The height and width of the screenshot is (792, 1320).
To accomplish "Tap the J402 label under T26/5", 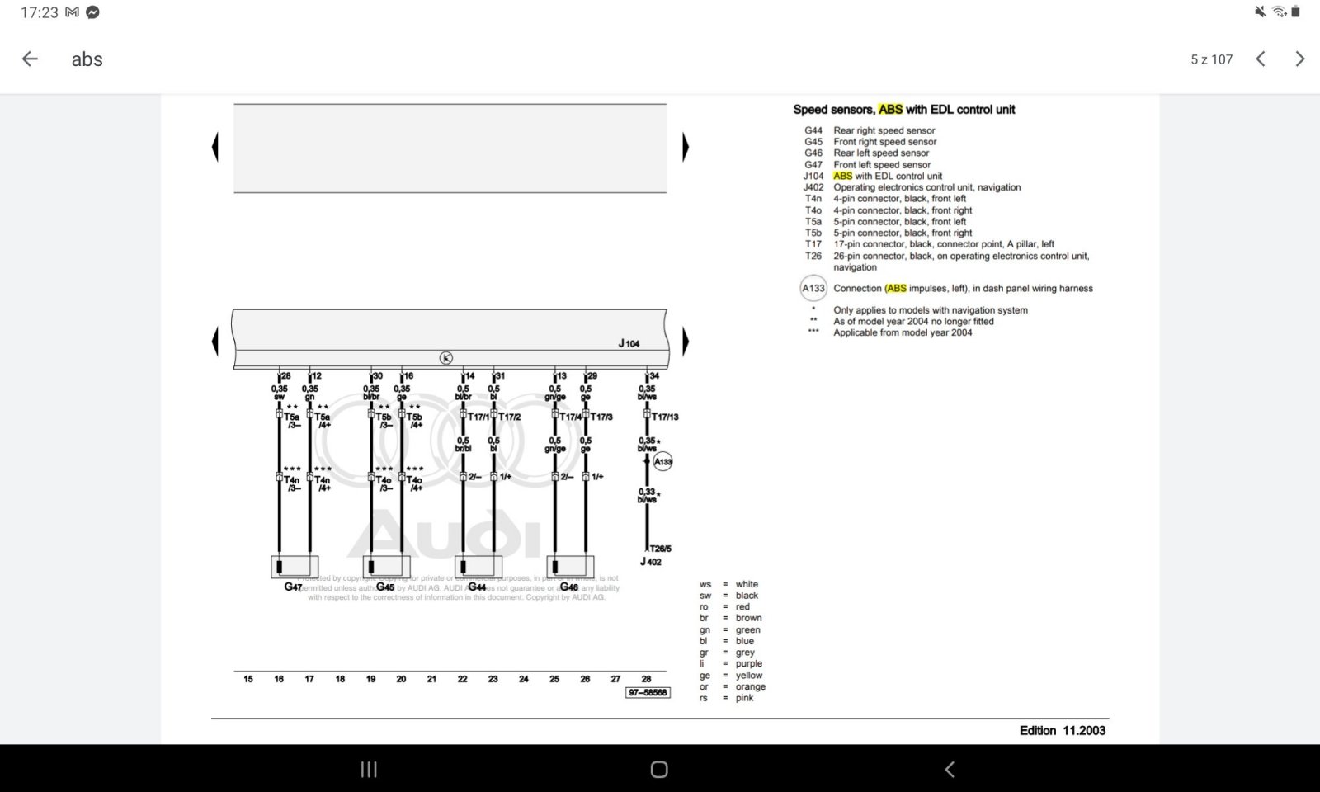I will (x=650, y=562).
